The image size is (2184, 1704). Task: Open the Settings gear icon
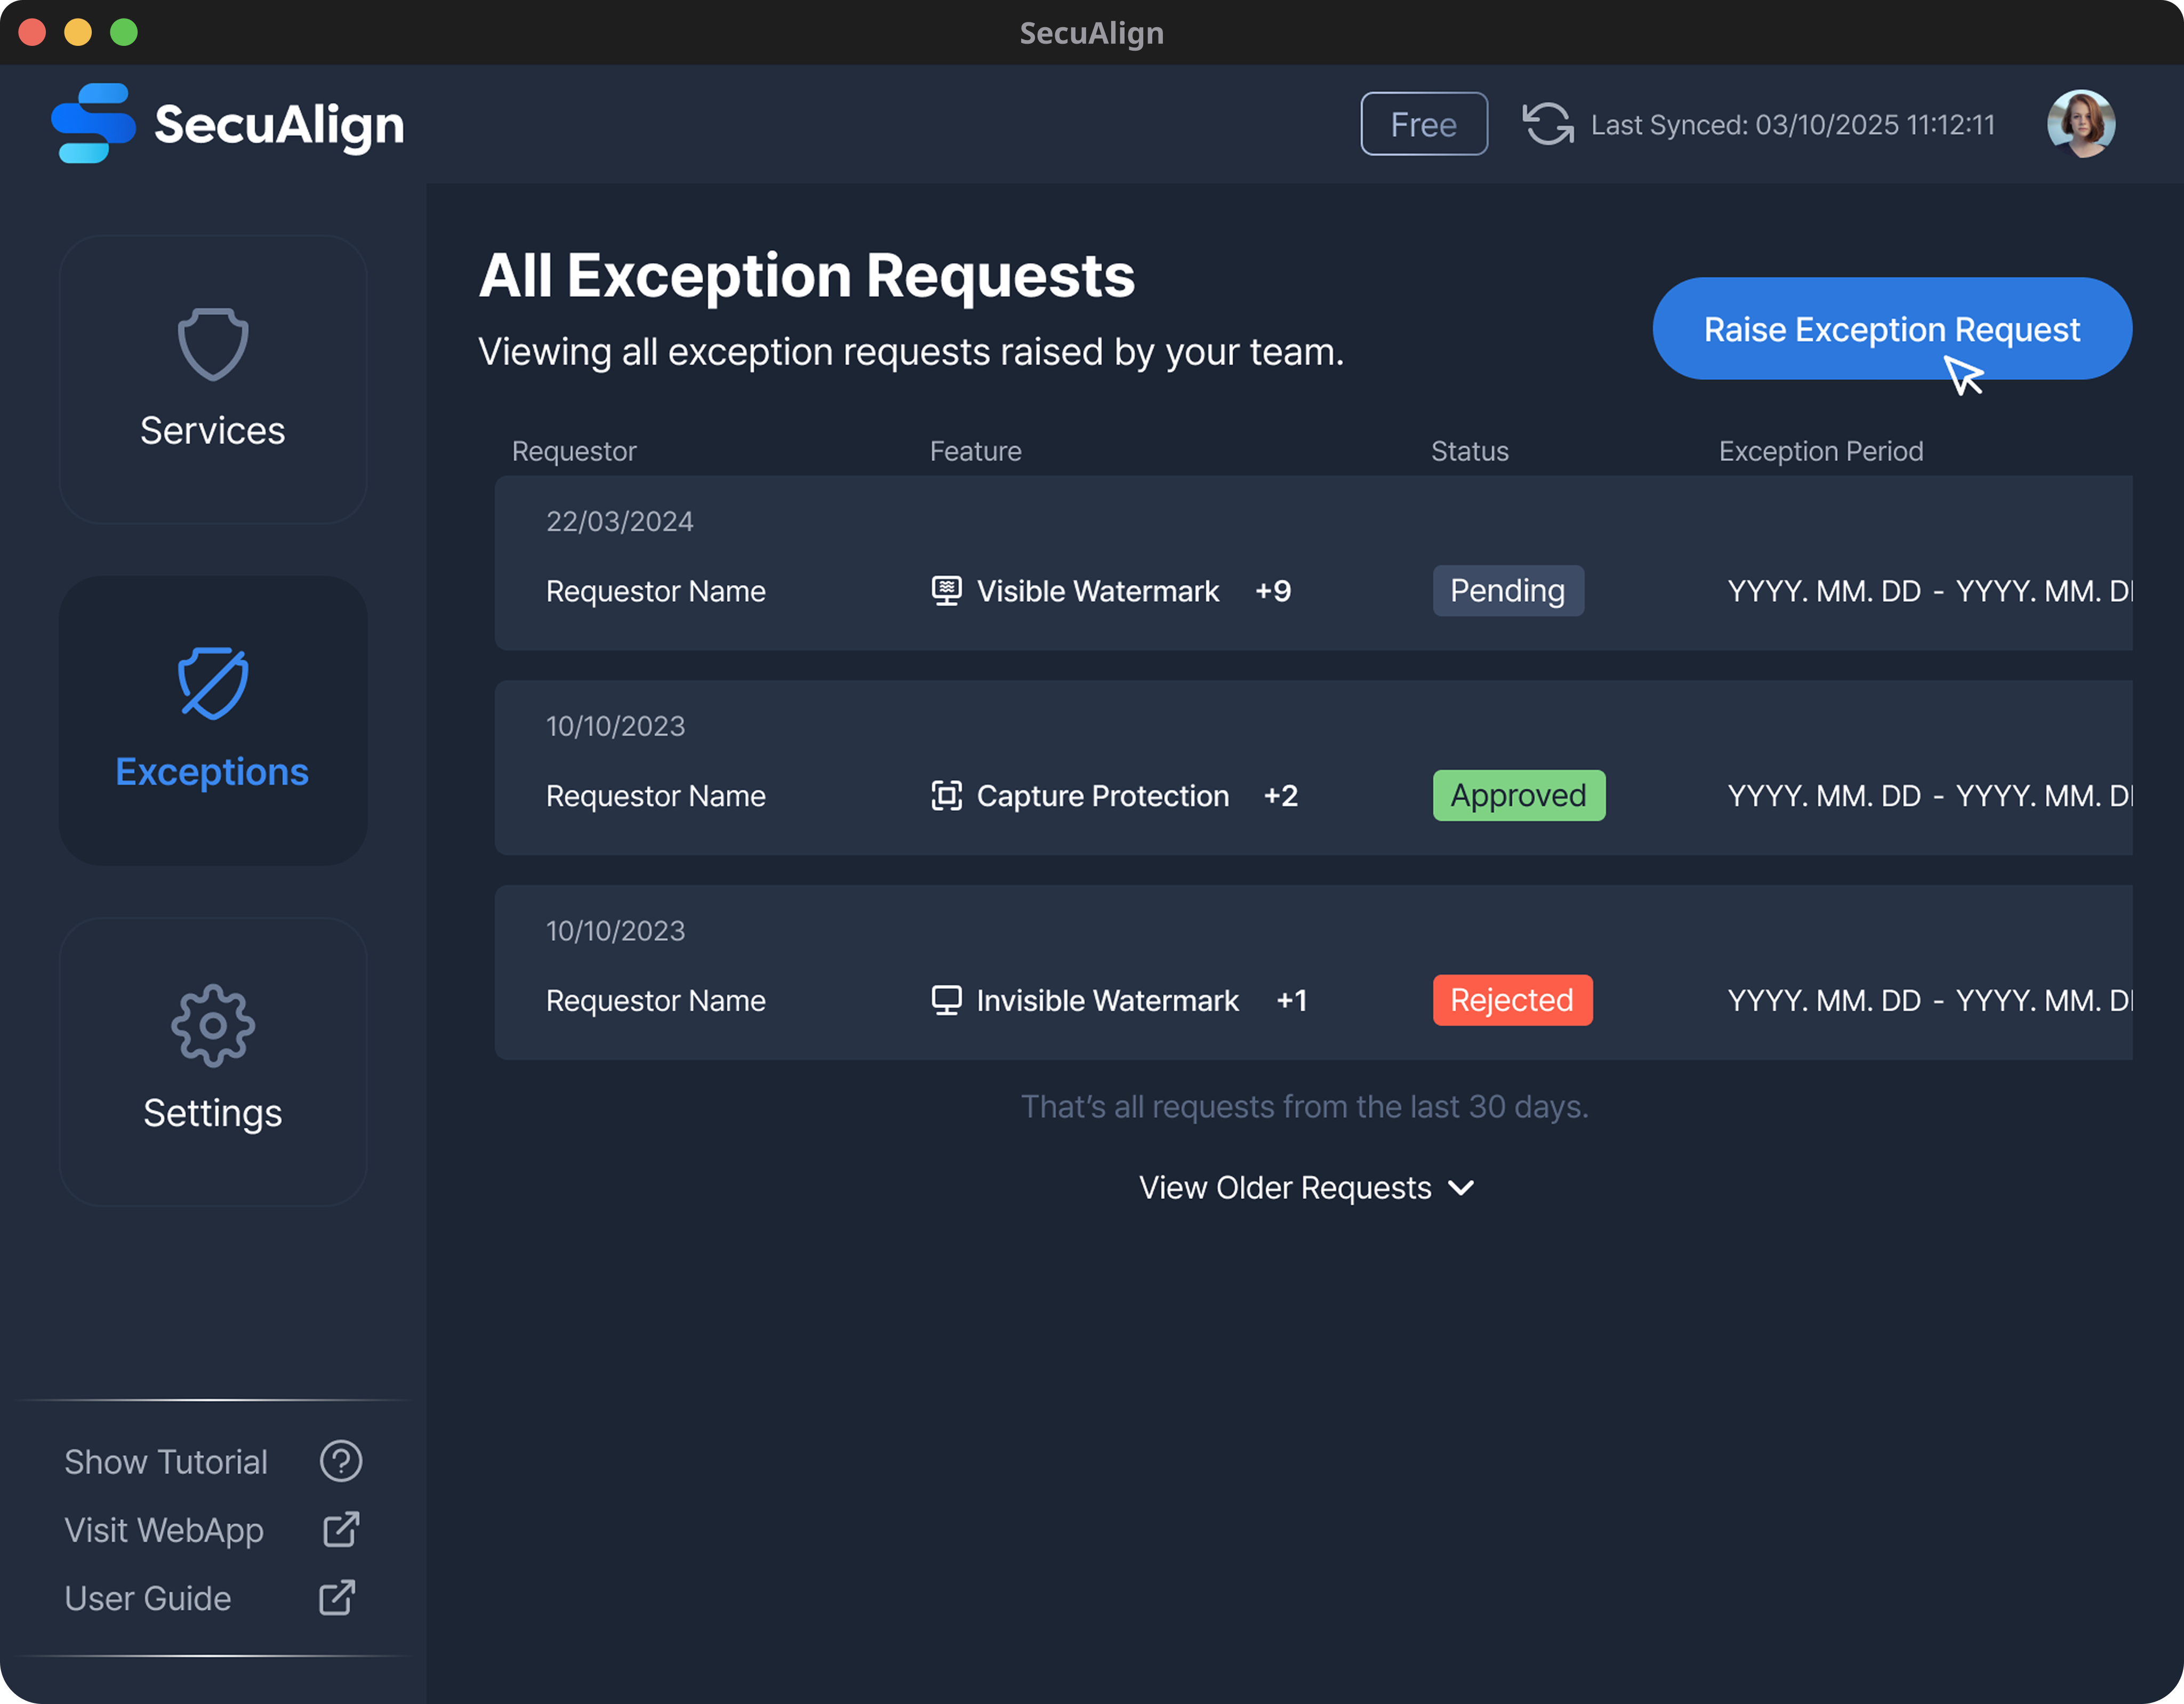click(x=213, y=1026)
